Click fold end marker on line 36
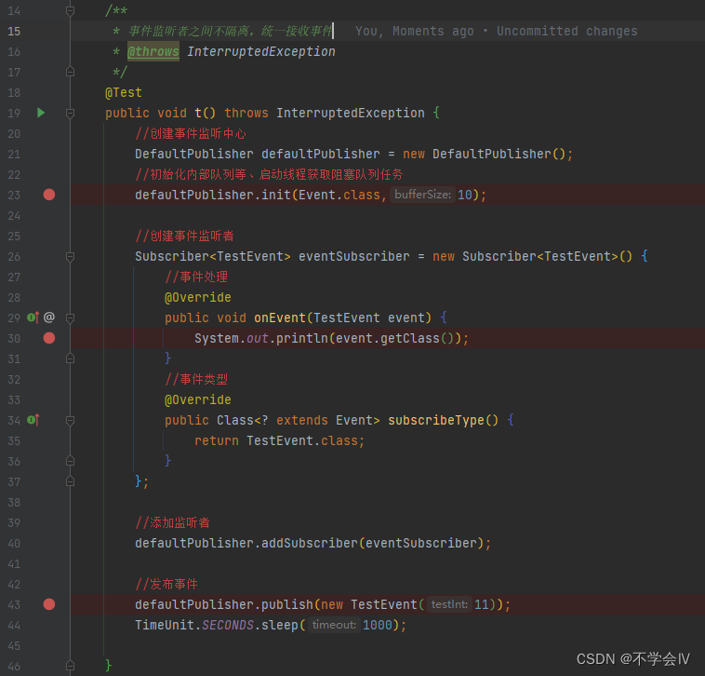Image resolution: width=705 pixels, height=676 pixels. pyautogui.click(x=70, y=461)
